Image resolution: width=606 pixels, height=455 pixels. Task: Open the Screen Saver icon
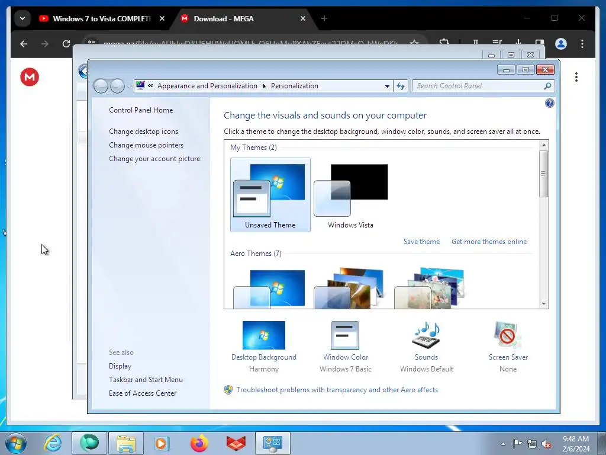pos(507,335)
